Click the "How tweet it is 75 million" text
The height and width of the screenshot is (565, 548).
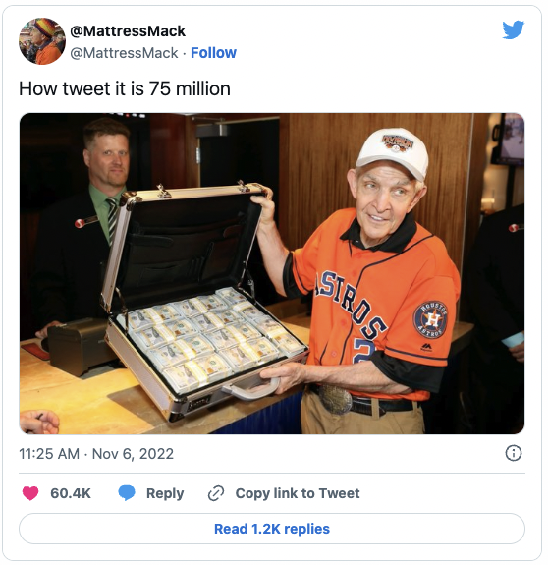[x=125, y=88]
